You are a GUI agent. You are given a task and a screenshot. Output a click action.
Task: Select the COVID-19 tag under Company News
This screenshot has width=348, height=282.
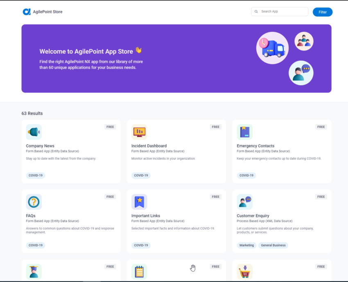point(35,175)
